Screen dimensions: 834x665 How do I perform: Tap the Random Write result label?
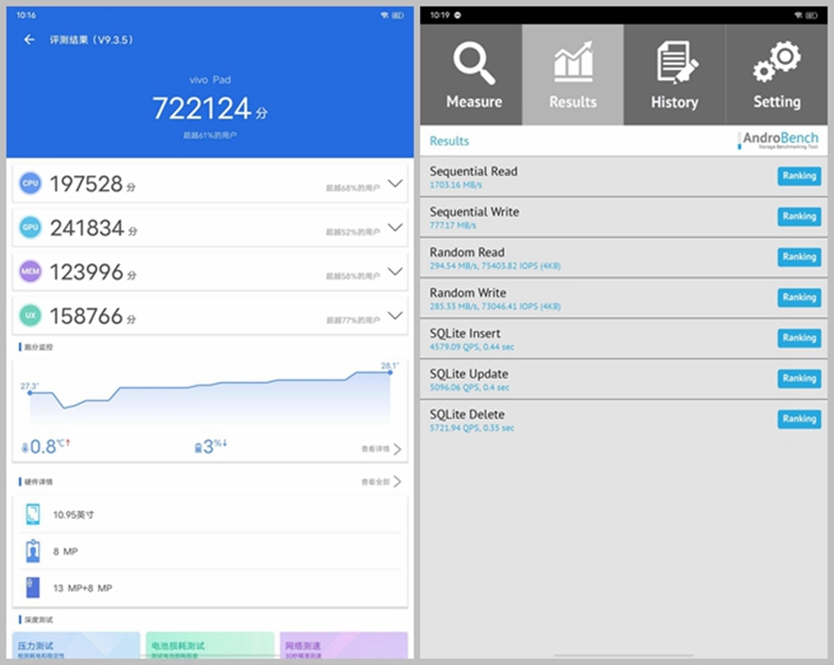(x=468, y=293)
